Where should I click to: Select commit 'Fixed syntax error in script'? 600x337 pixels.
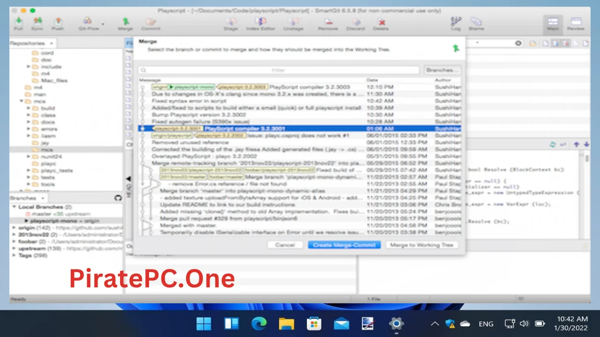(300, 101)
